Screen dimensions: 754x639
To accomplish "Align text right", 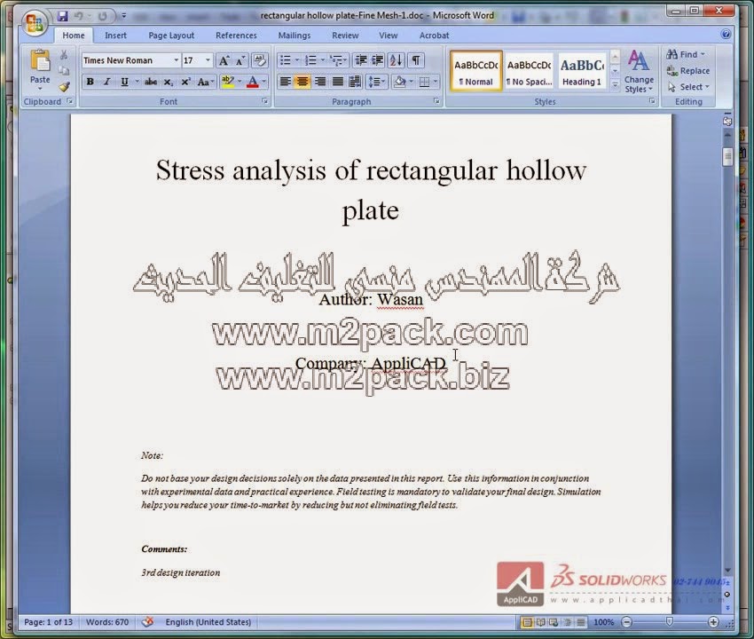I will pyautogui.click(x=320, y=82).
